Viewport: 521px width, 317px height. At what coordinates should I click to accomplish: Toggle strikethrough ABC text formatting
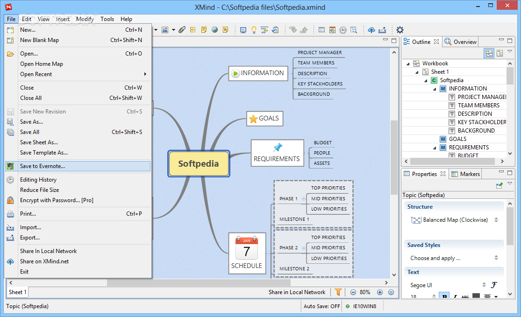(x=465, y=296)
